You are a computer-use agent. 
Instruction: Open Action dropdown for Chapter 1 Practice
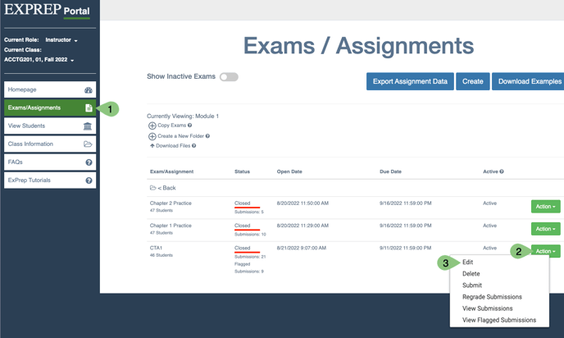[545, 229]
